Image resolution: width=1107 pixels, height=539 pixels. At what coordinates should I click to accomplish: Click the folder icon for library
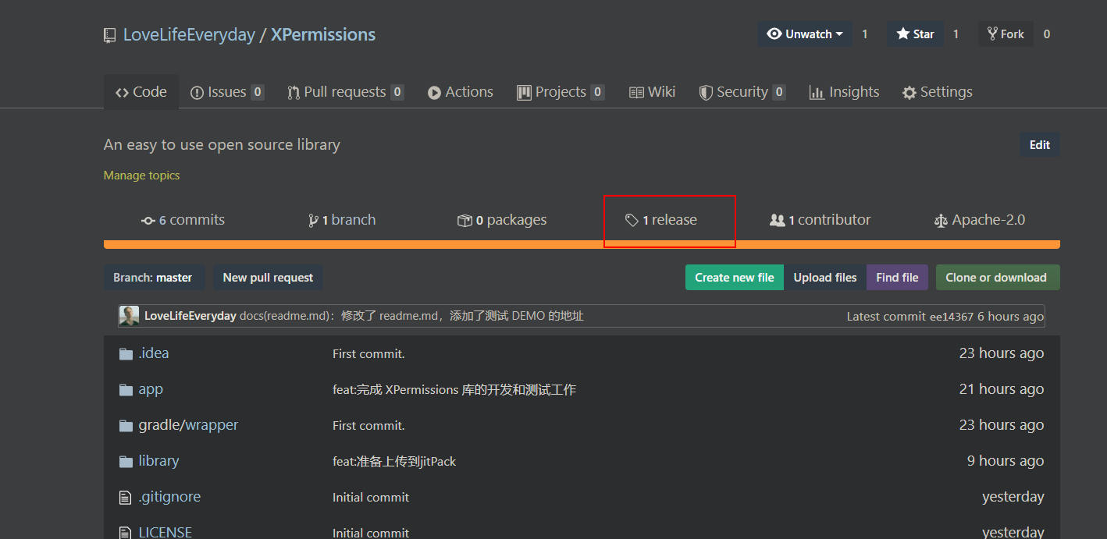click(x=126, y=462)
